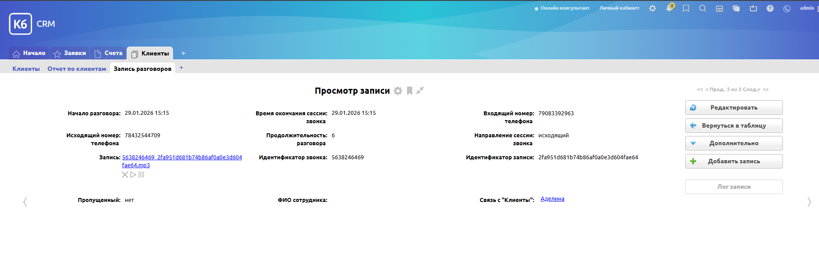Click the help question mark icon
This screenshot has height=275, width=819.
click(770, 8)
